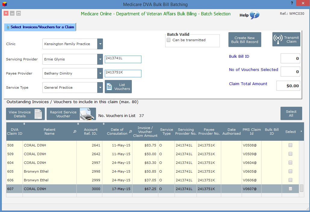
Task: Click the blue Help question mark icon
Action: pyautogui.click(x=254, y=15)
